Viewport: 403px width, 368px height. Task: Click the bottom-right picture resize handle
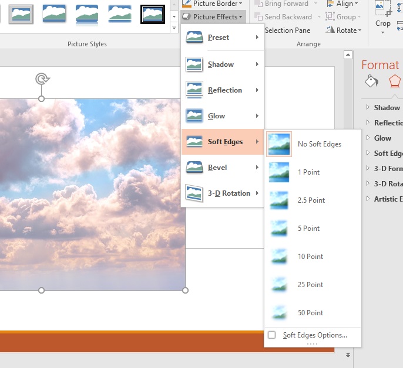pos(185,291)
